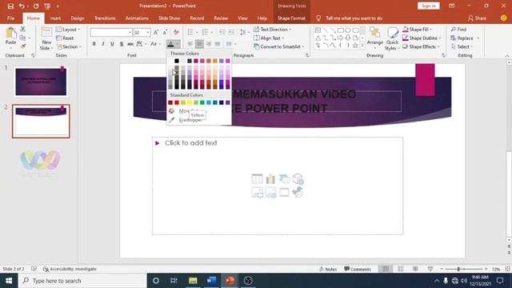Adjust the zoom slider handle
512x288 pixels.
pyautogui.click(x=458, y=269)
